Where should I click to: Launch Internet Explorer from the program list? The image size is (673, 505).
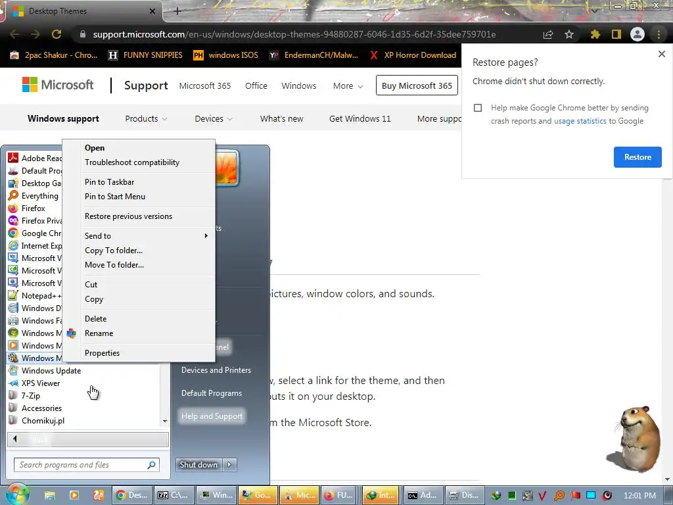click(x=35, y=246)
